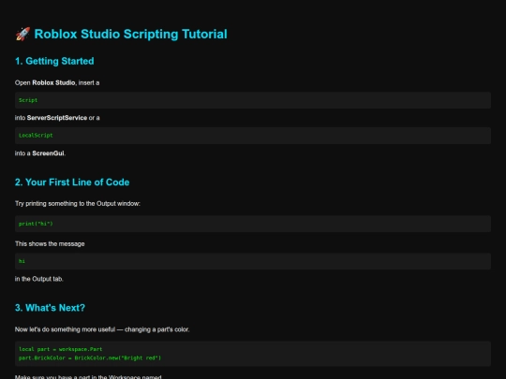The height and width of the screenshot is (379, 506).
Task: Click the '1. Getting Started' heading
Action: [x=54, y=61]
